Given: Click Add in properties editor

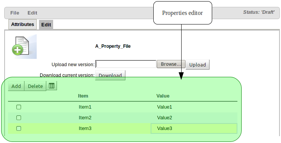Looking at the screenshot, I should (x=16, y=86).
